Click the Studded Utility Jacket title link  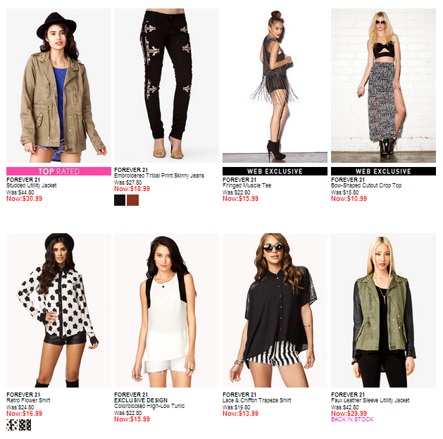pyautogui.click(x=32, y=185)
